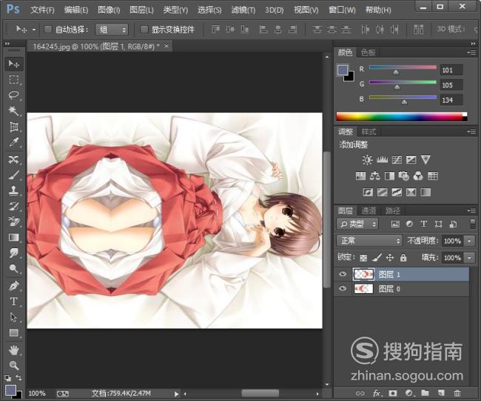The width and height of the screenshot is (481, 401).
Task: Toggle layer filter switch
Action: 473,224
